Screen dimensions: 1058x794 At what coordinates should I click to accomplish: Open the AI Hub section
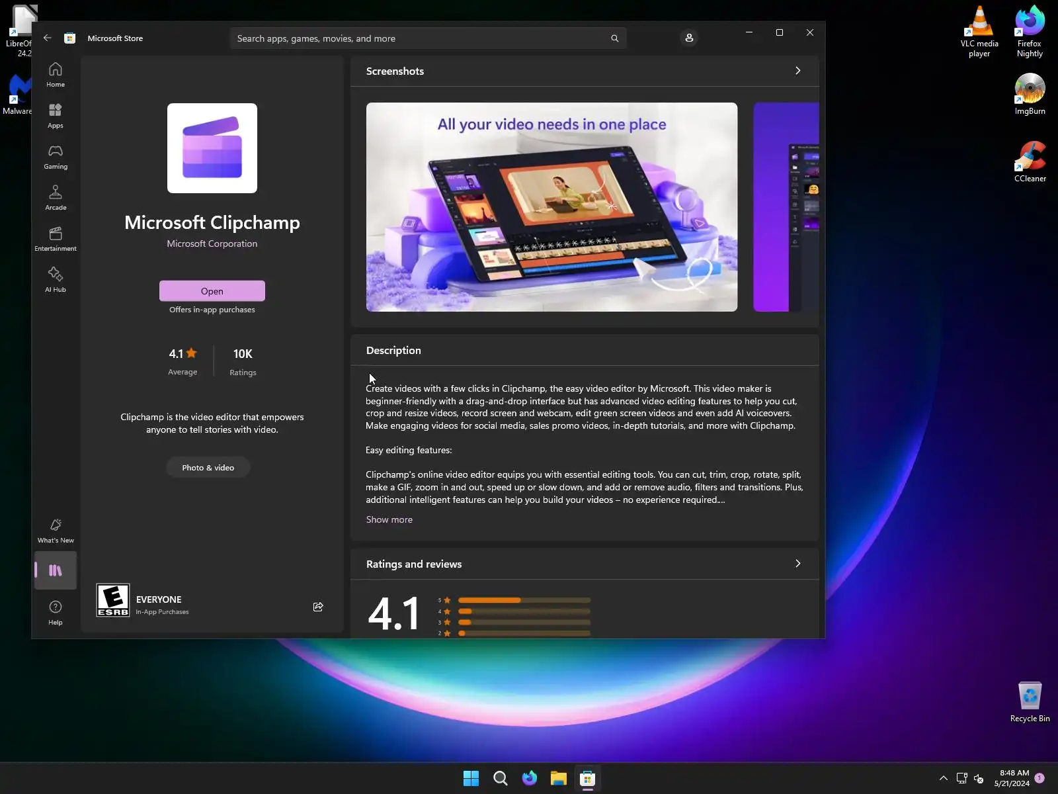[56, 280]
